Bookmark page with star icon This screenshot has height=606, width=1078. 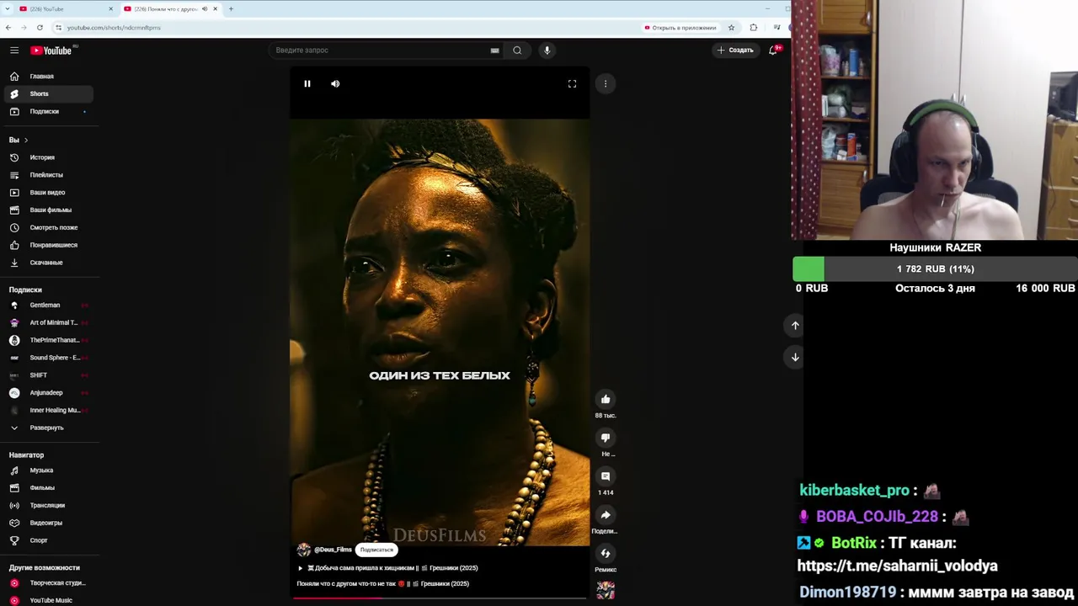(731, 28)
